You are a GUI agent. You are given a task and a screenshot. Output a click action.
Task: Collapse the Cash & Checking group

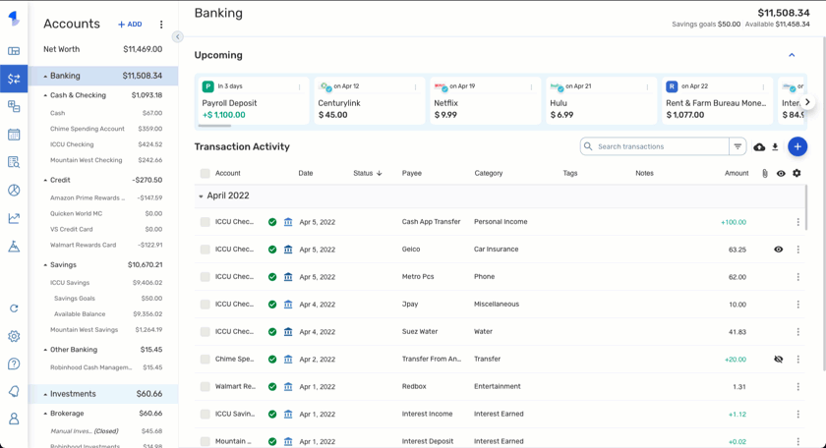[x=45, y=96]
